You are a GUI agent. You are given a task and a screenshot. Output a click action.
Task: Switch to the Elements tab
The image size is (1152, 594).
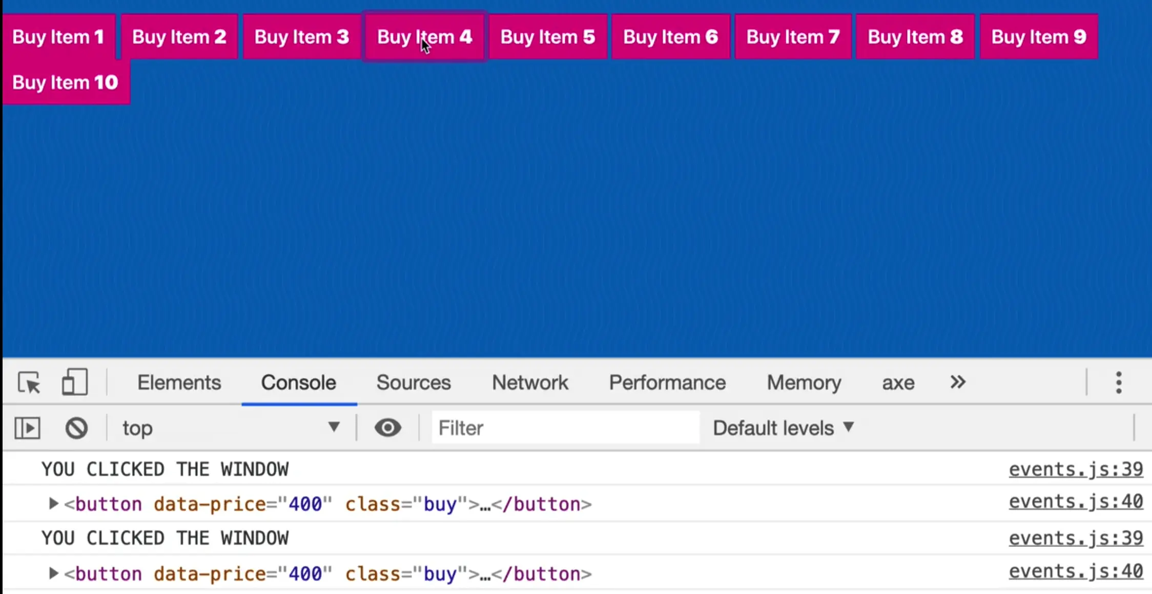click(x=179, y=383)
